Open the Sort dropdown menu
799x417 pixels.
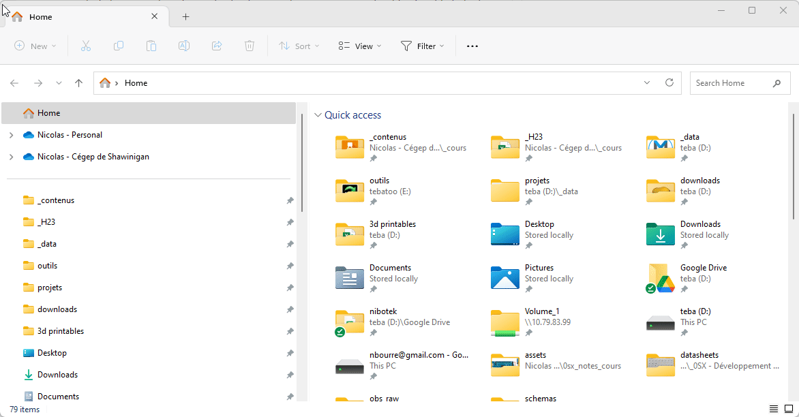299,46
